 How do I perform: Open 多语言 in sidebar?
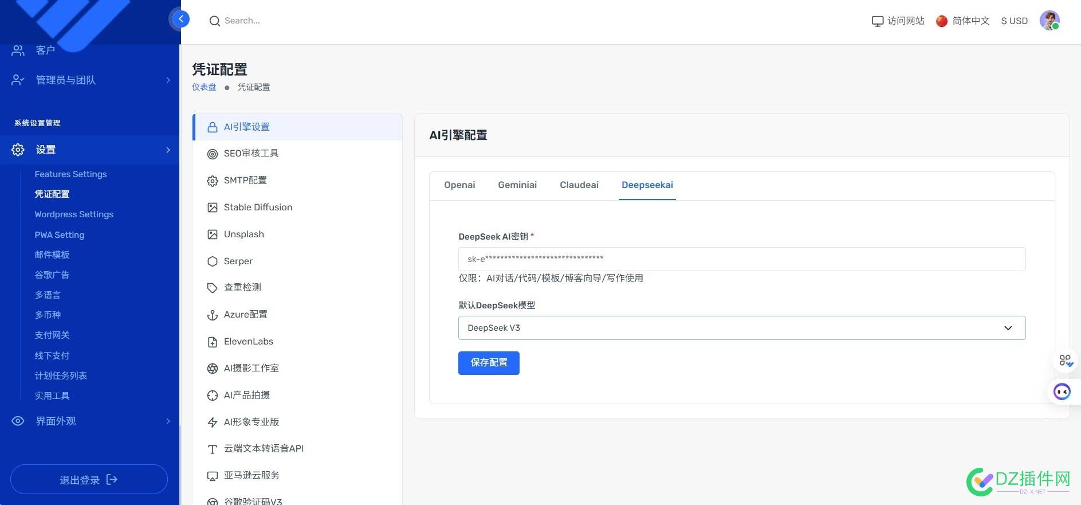pyautogui.click(x=48, y=295)
